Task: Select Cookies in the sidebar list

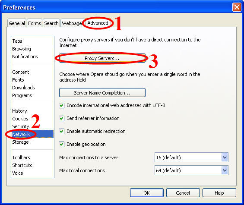Action: pyautogui.click(x=20, y=119)
